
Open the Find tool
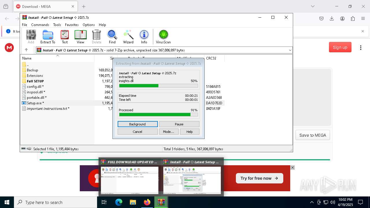click(112, 37)
